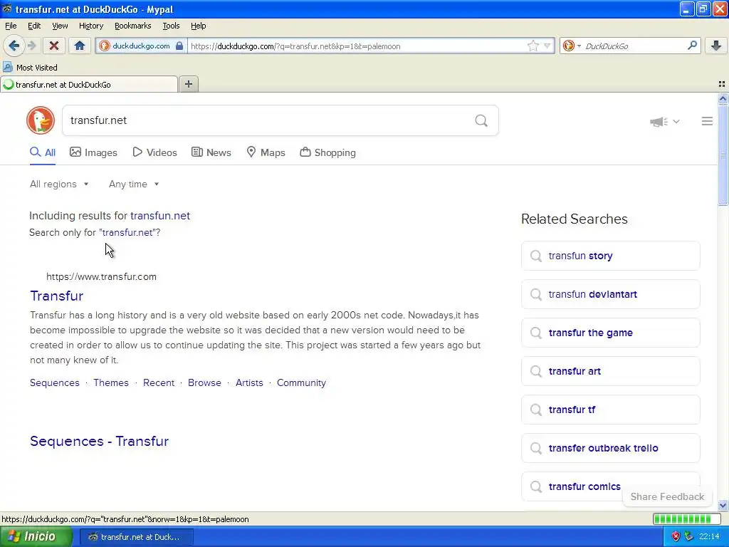
Task: Click the padlock site security icon
Action: [179, 46]
